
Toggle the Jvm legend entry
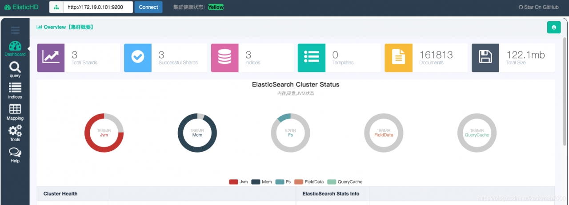pos(238,182)
